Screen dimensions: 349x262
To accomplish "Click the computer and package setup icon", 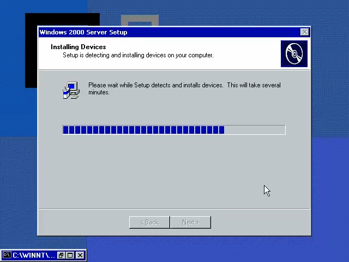I will click(x=71, y=90).
